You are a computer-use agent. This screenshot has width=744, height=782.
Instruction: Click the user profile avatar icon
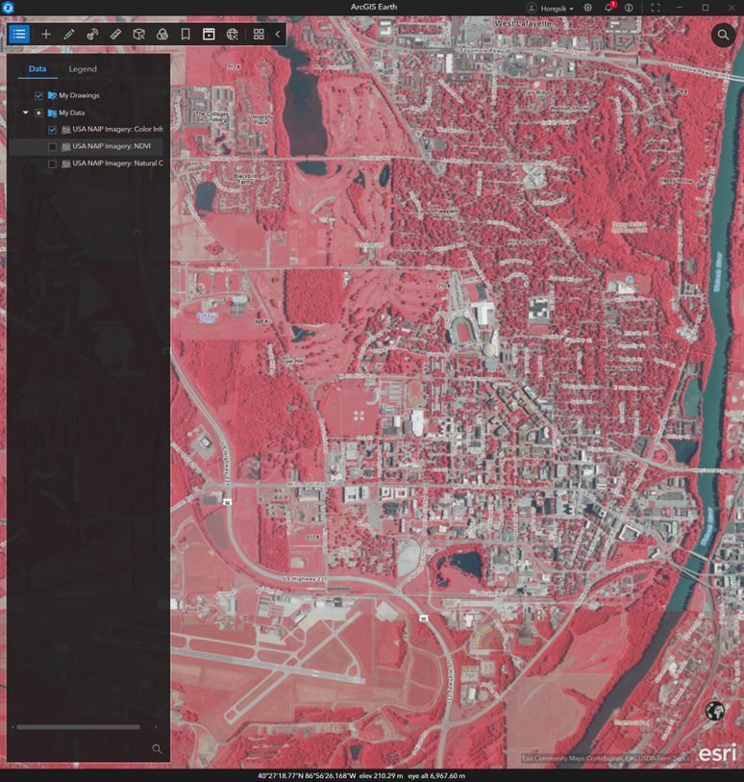tap(532, 8)
